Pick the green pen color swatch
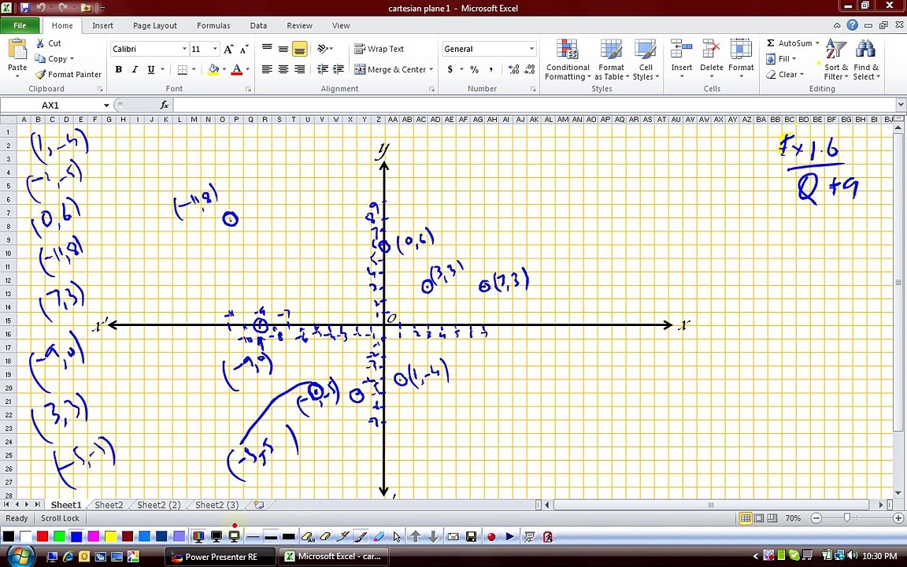 [x=59, y=536]
